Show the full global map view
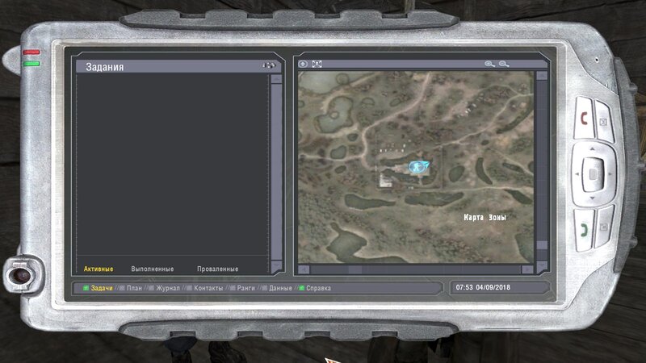This screenshot has height=363, width=646. [x=317, y=64]
